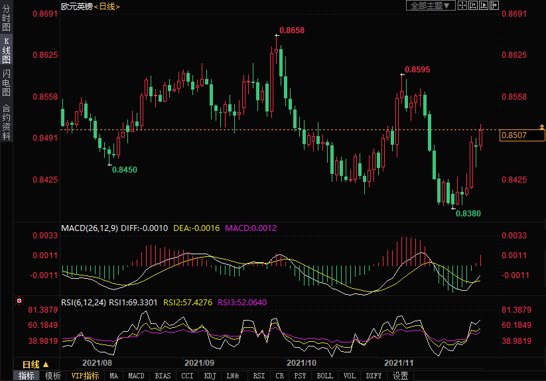This screenshot has width=546, height=381.
Task: Click the crosshair cursor icon
Action: pos(462,5)
